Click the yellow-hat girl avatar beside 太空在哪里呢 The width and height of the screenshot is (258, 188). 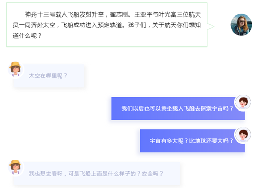tap(15, 70)
